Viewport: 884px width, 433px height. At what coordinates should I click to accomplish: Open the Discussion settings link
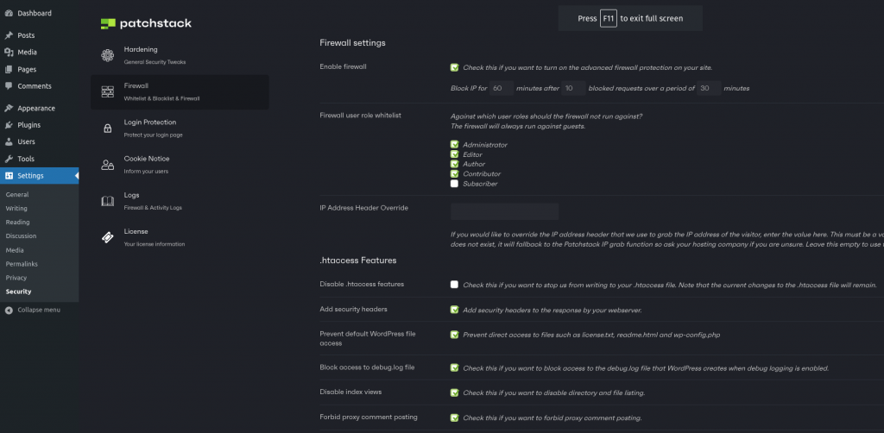point(22,236)
